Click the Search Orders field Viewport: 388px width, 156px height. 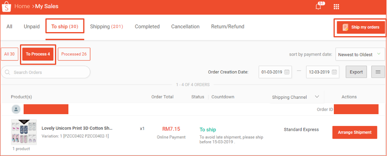[x=46, y=72]
